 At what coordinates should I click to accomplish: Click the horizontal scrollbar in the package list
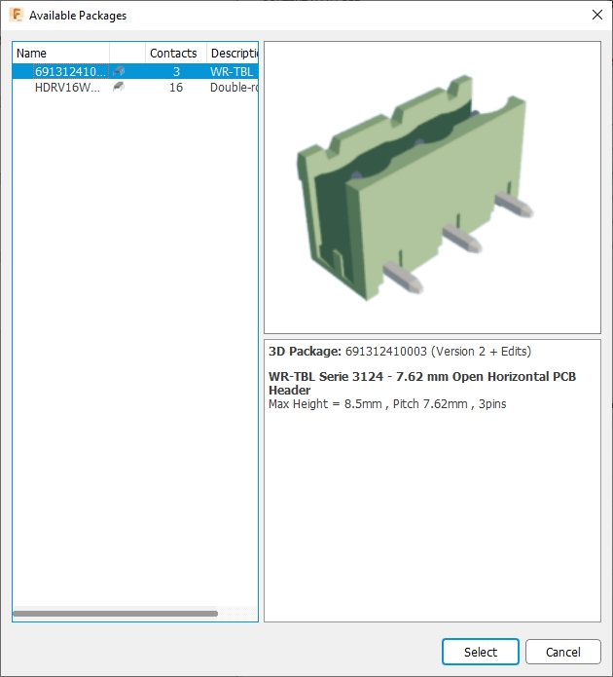pyautogui.click(x=115, y=614)
